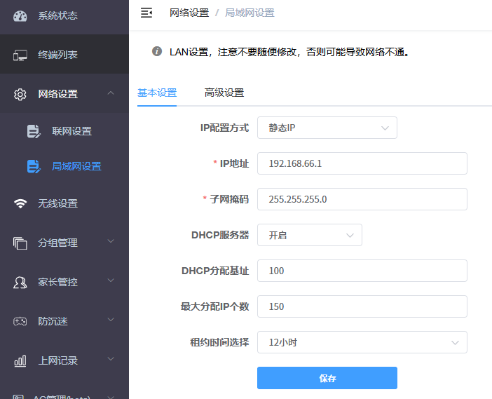Open the DHCP服务器 dropdown
Screen dimensions: 492x399
(x=309, y=235)
